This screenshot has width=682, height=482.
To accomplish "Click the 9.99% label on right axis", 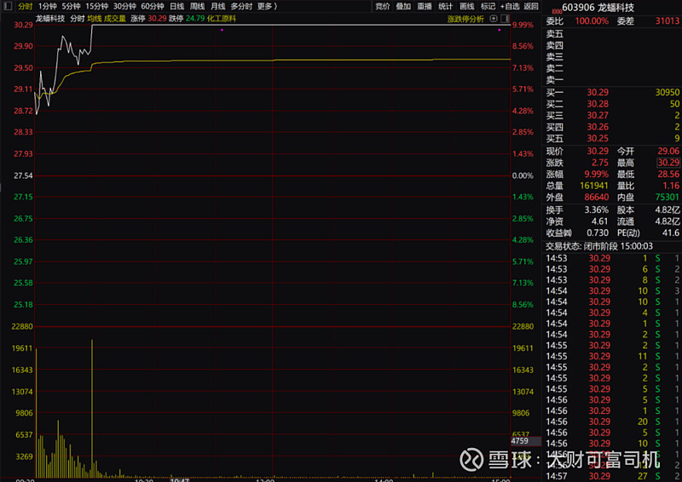I will click(x=523, y=25).
